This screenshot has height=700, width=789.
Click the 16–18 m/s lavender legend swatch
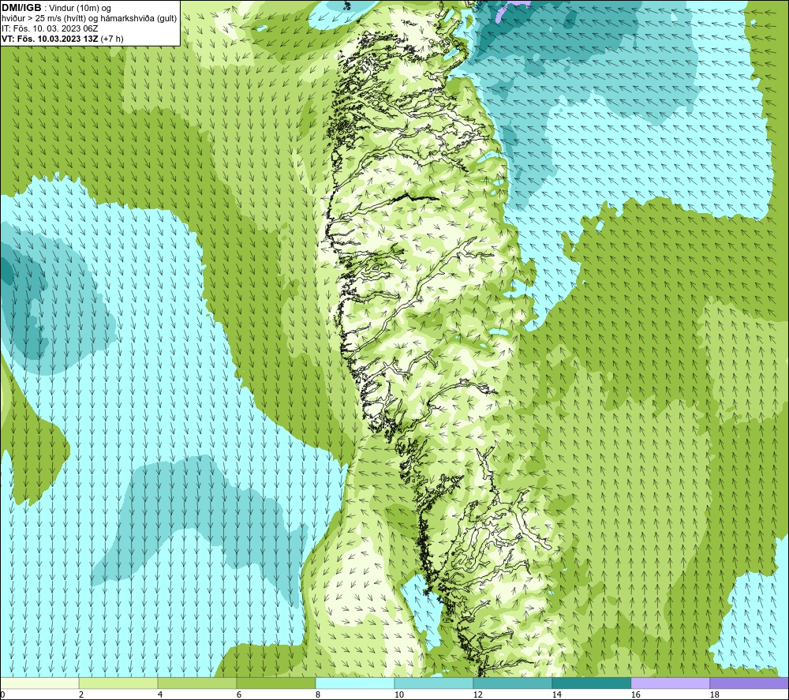pos(670,683)
